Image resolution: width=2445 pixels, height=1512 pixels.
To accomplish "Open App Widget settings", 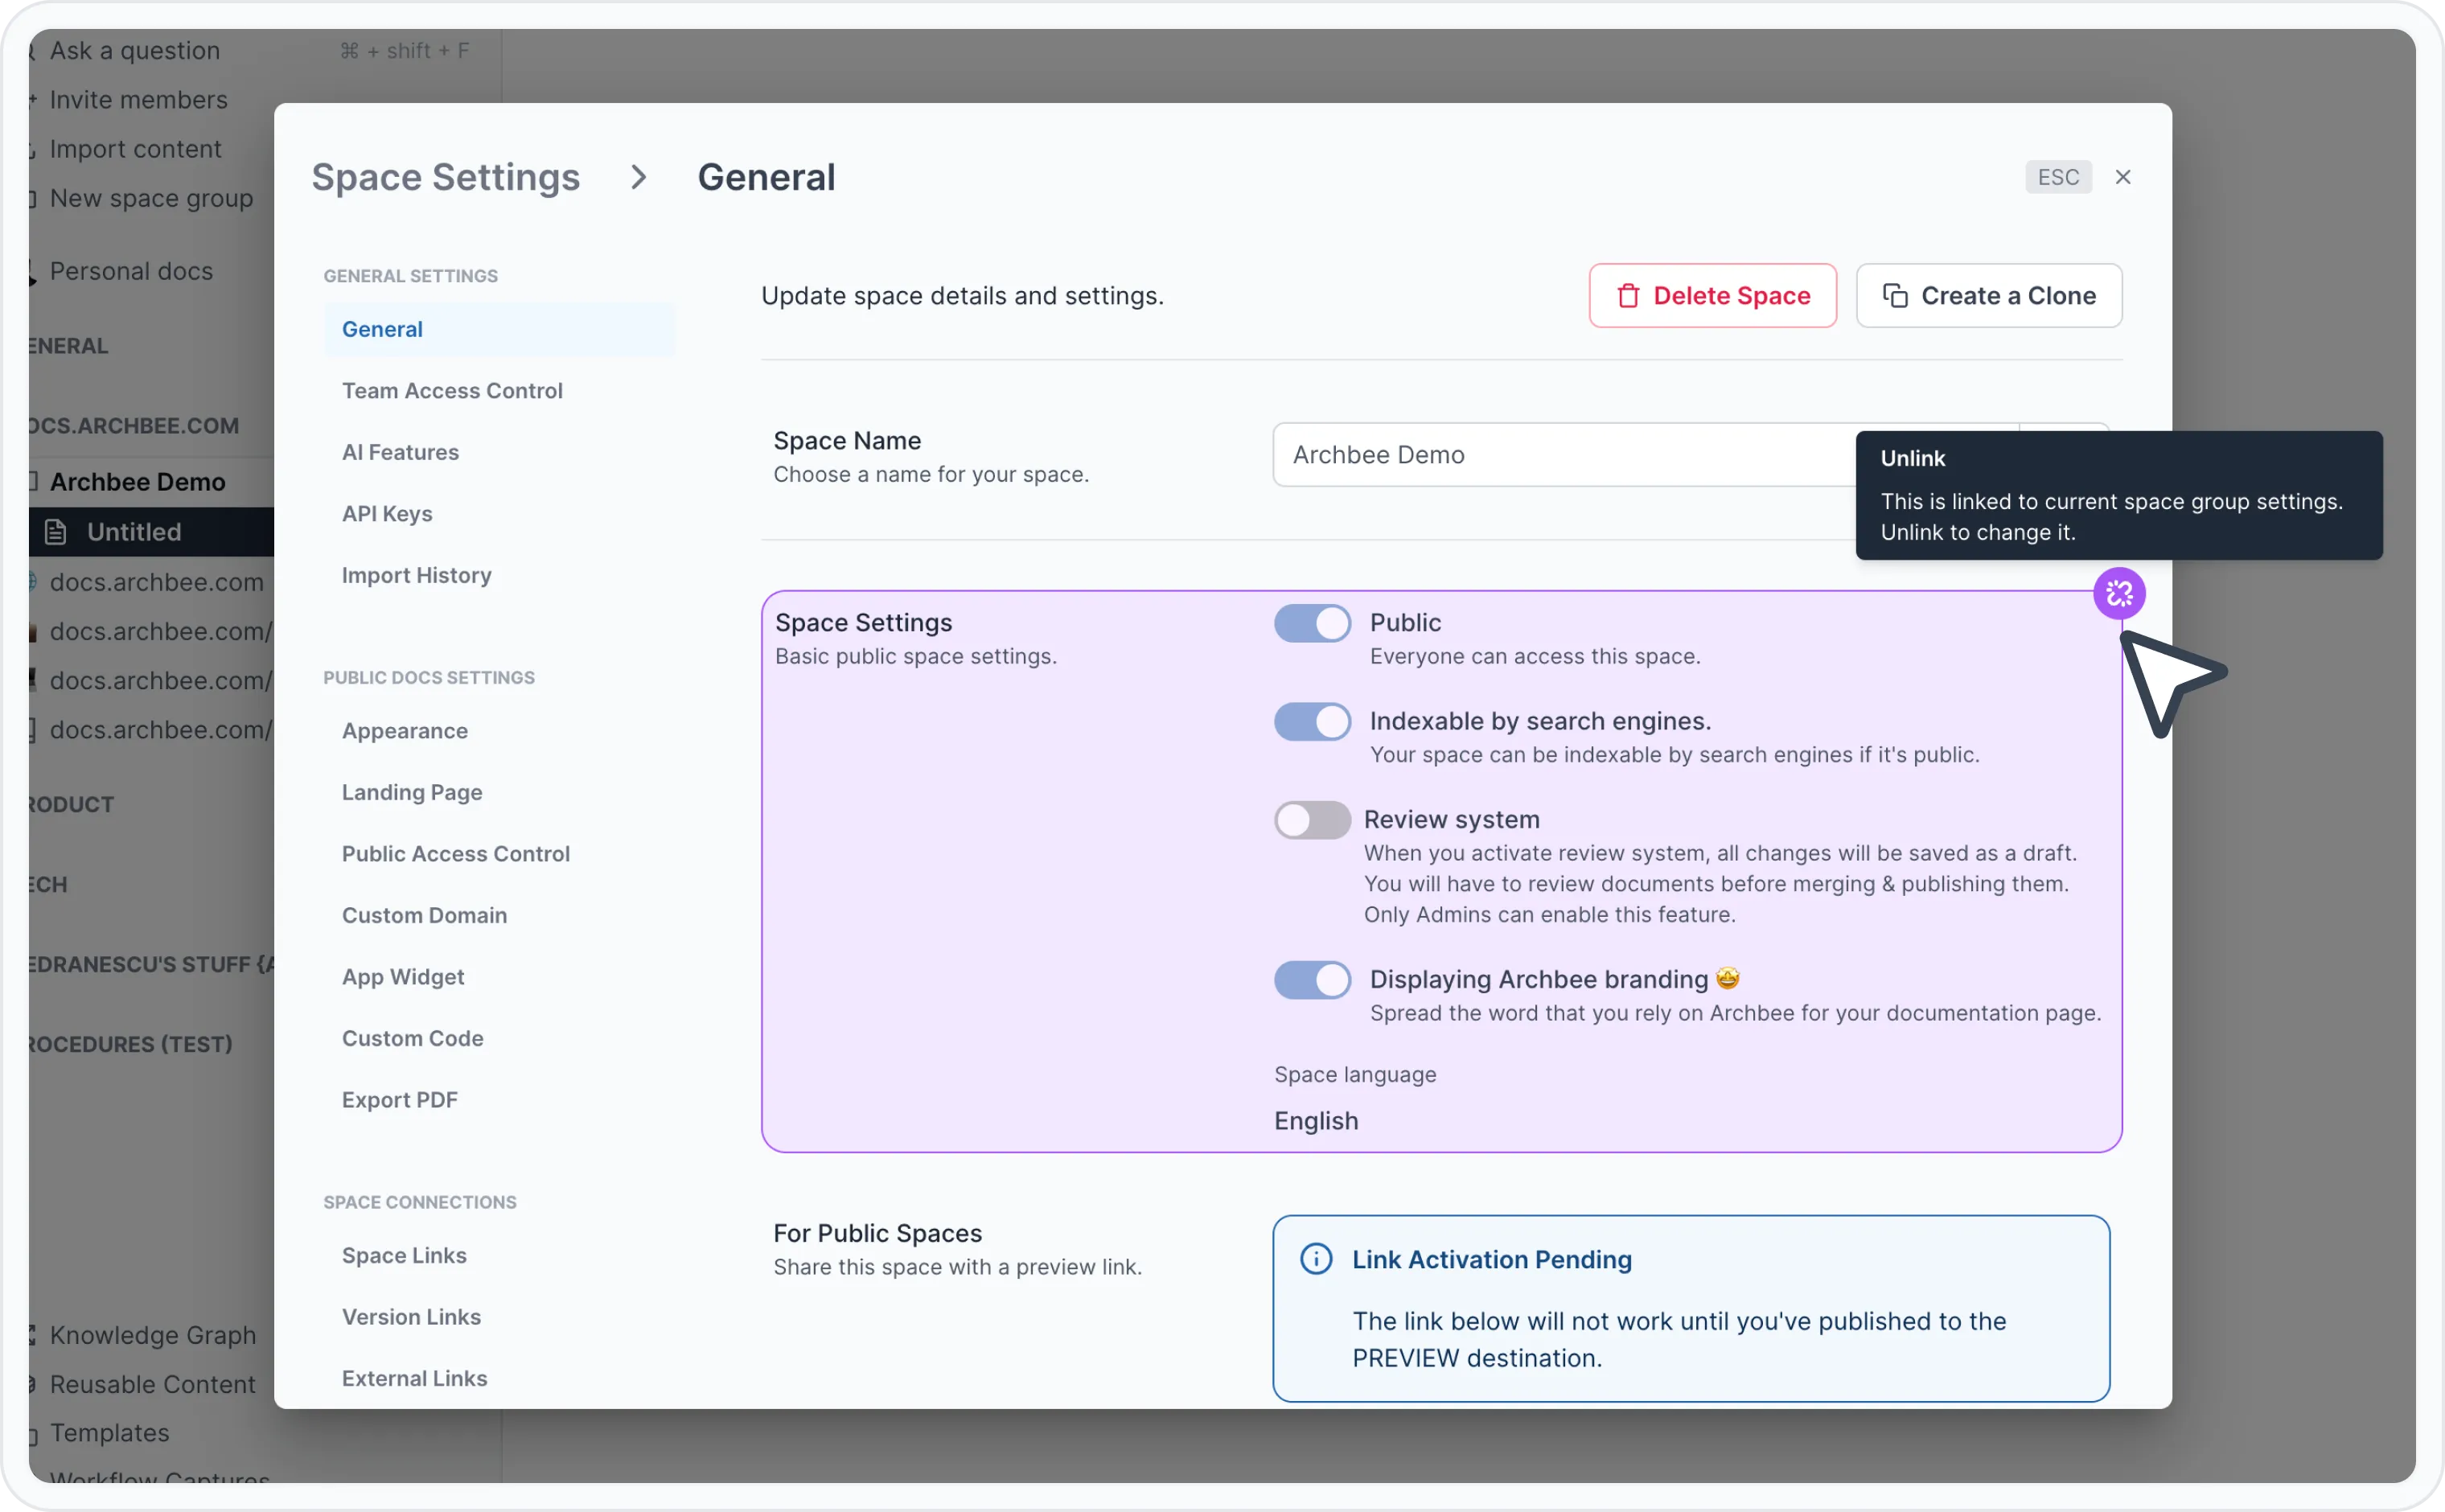I will click(x=403, y=977).
